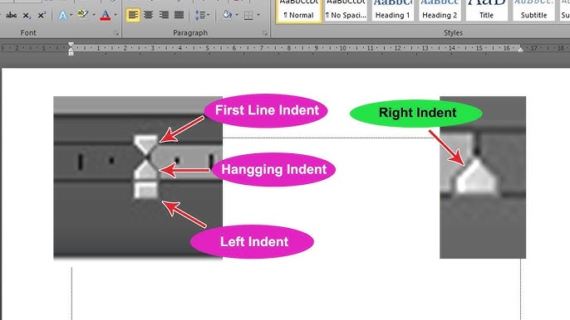Click the 'Styles' group label

[453, 32]
